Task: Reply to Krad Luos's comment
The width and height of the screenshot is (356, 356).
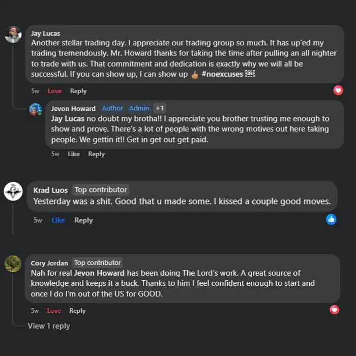Action: [x=83, y=220]
